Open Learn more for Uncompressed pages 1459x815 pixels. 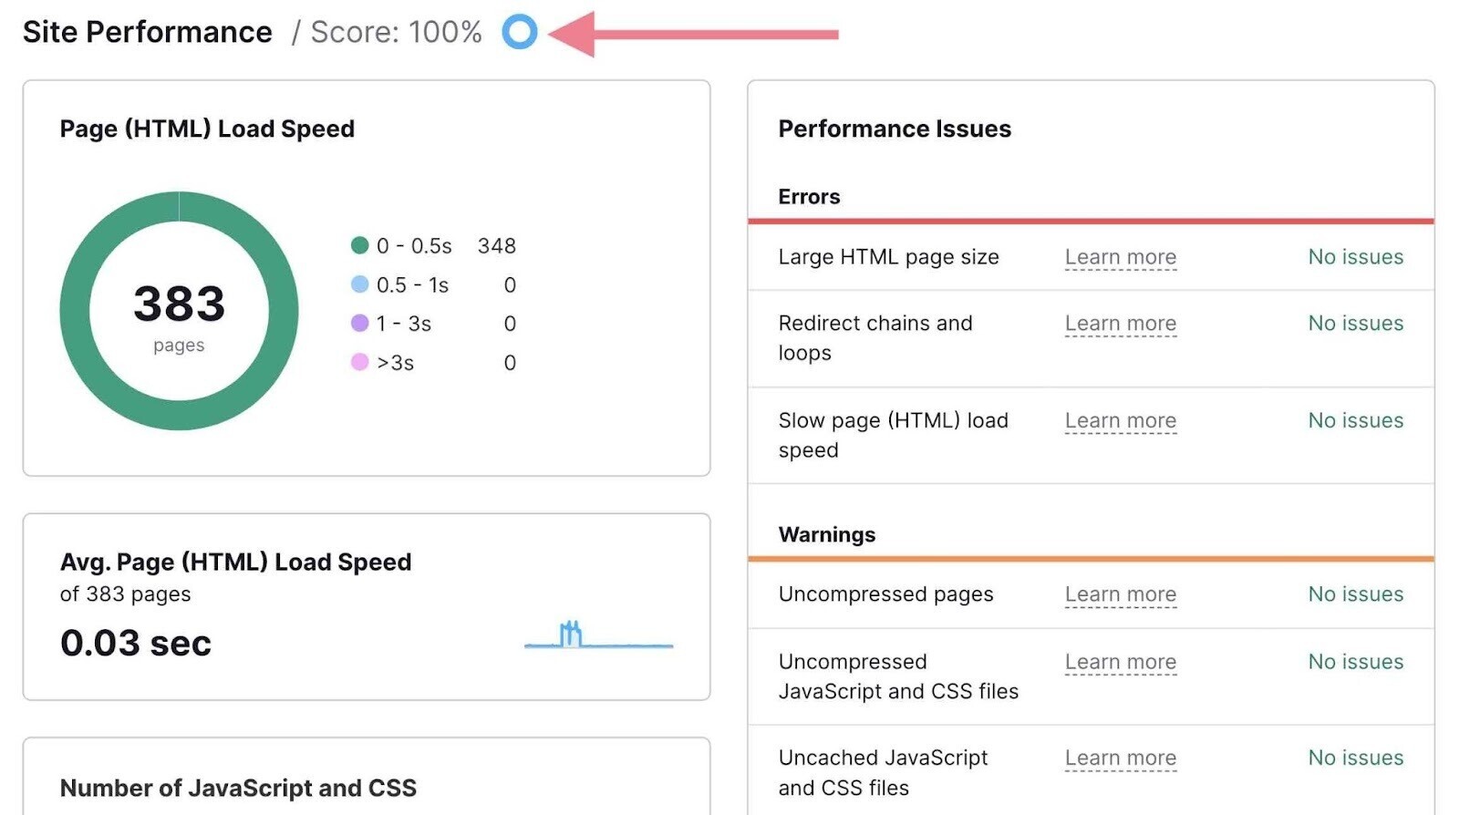click(1120, 594)
